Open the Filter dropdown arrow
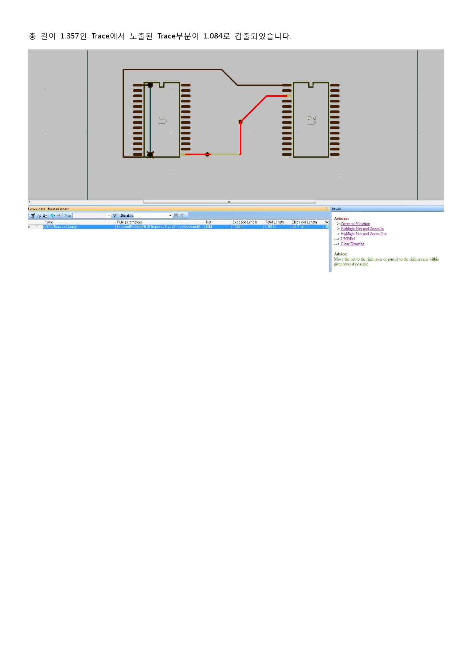 pos(108,216)
